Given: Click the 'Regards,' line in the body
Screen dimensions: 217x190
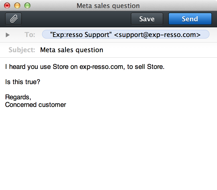Looking at the screenshot, I should click(x=18, y=97).
